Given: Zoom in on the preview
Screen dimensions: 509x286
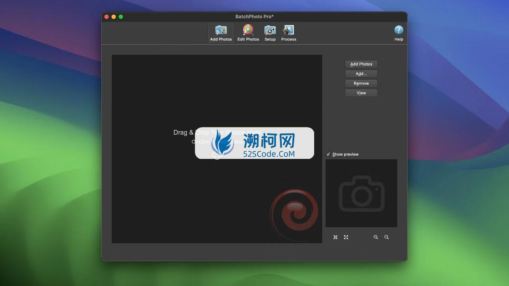Looking at the screenshot, I should point(376,237).
